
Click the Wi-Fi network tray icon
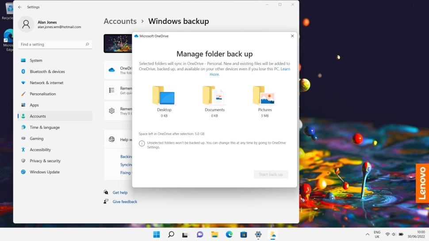387,234
